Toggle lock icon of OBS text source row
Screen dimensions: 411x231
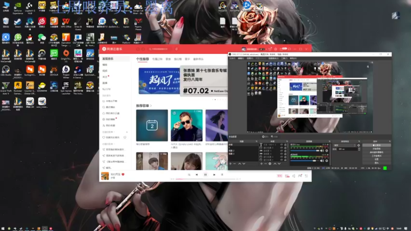click(285, 144)
